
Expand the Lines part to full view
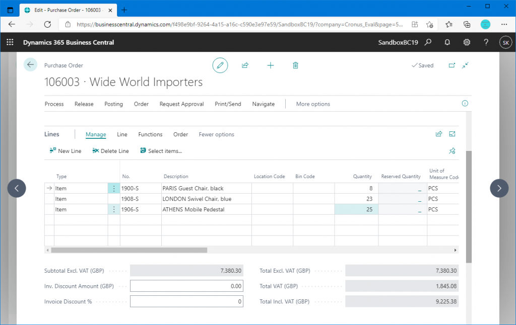tap(452, 134)
